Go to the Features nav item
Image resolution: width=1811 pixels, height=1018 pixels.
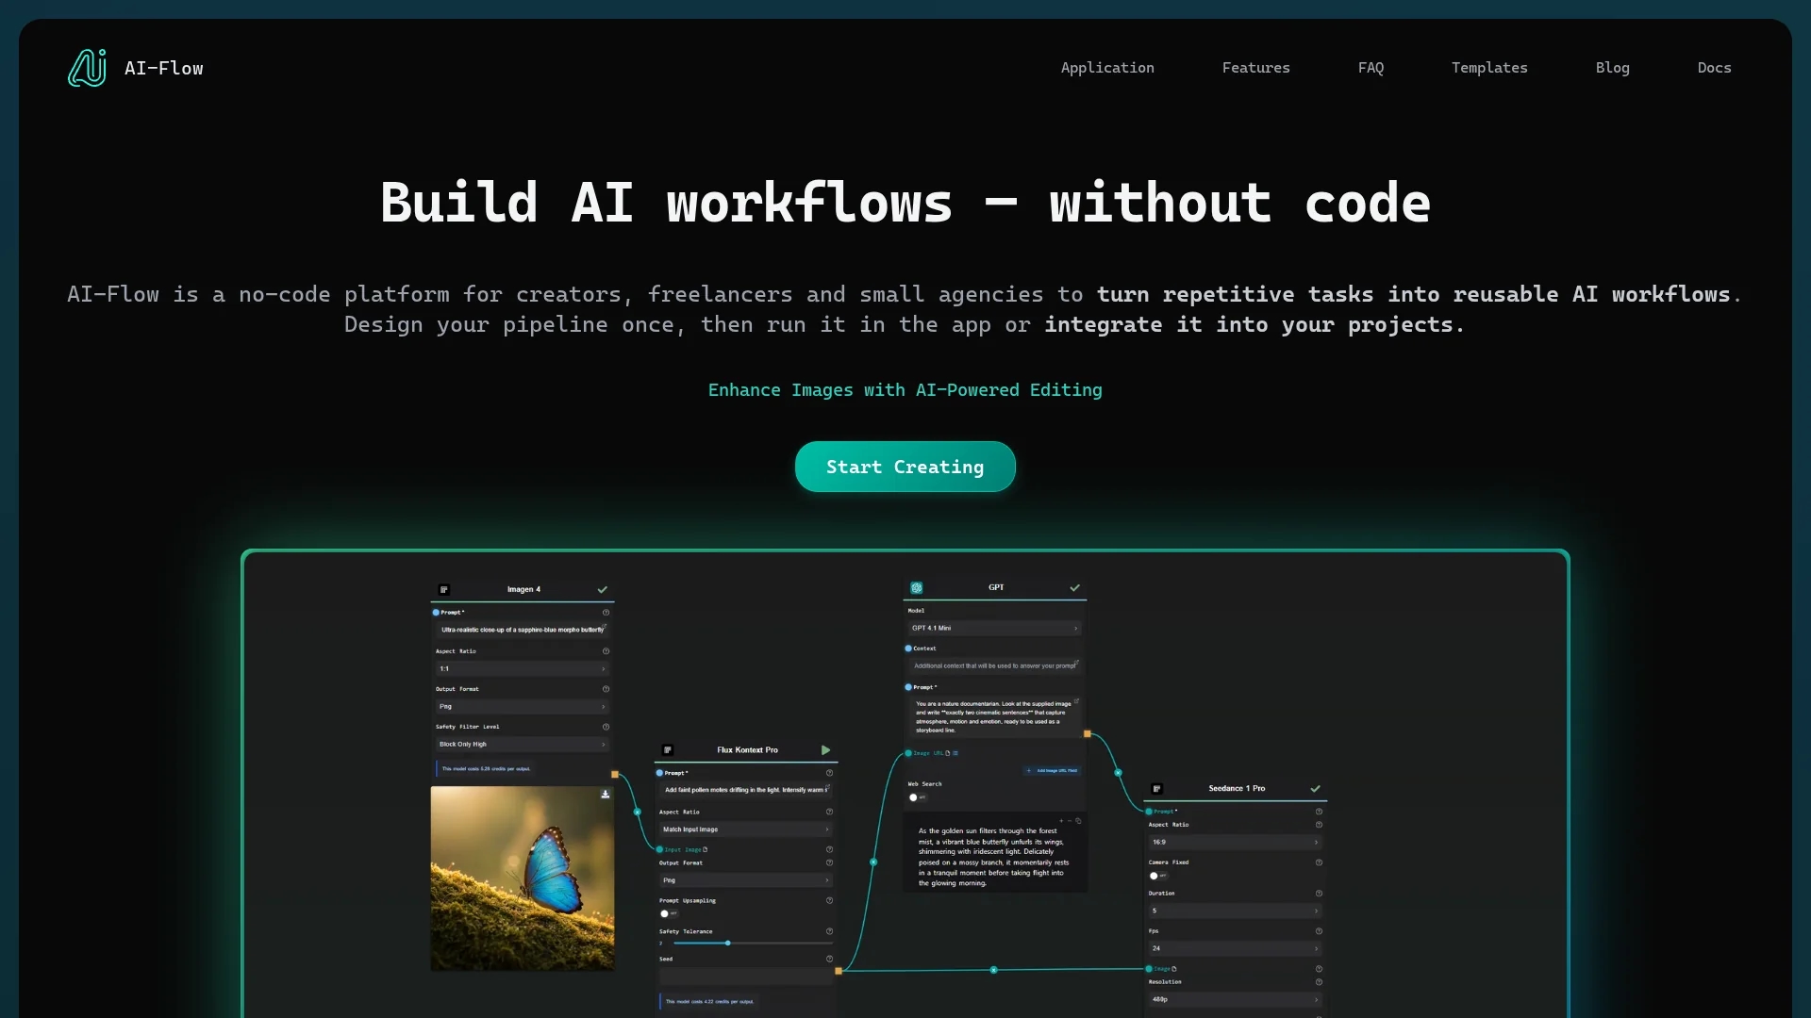[x=1255, y=68]
